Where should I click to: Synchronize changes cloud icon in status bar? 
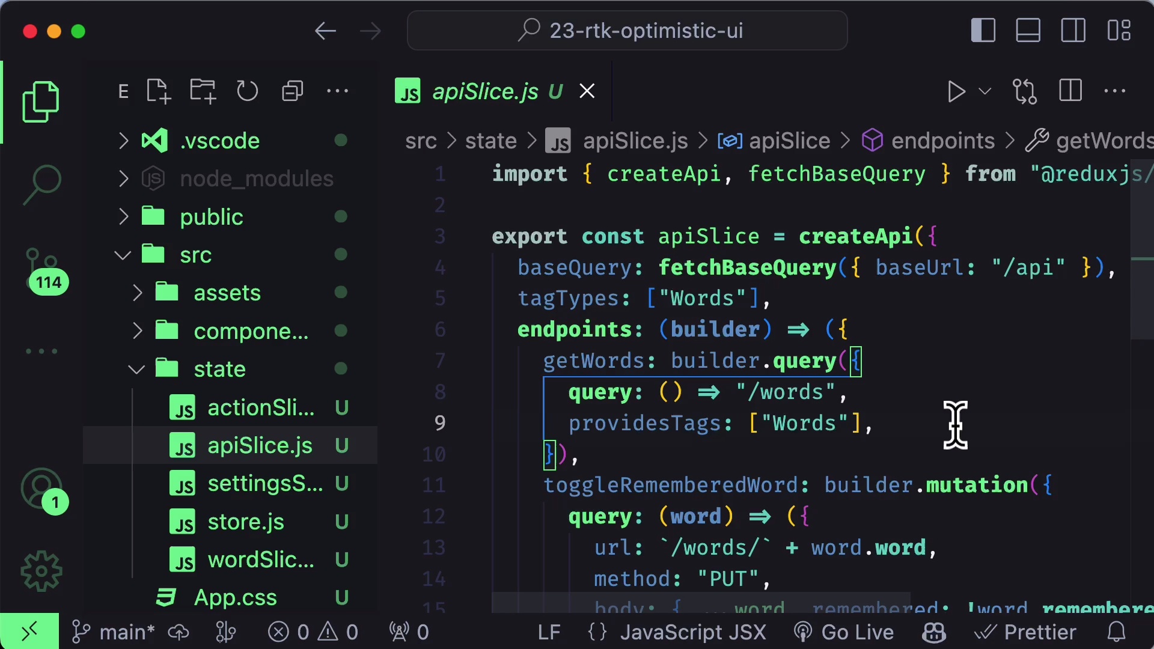[179, 632]
